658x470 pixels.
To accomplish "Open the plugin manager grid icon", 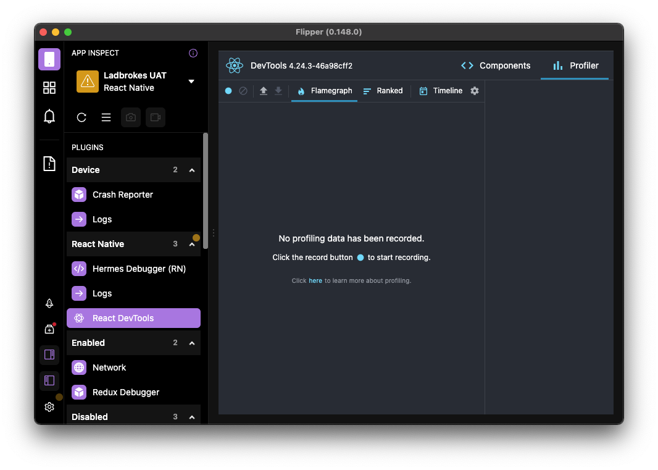I will tap(49, 87).
